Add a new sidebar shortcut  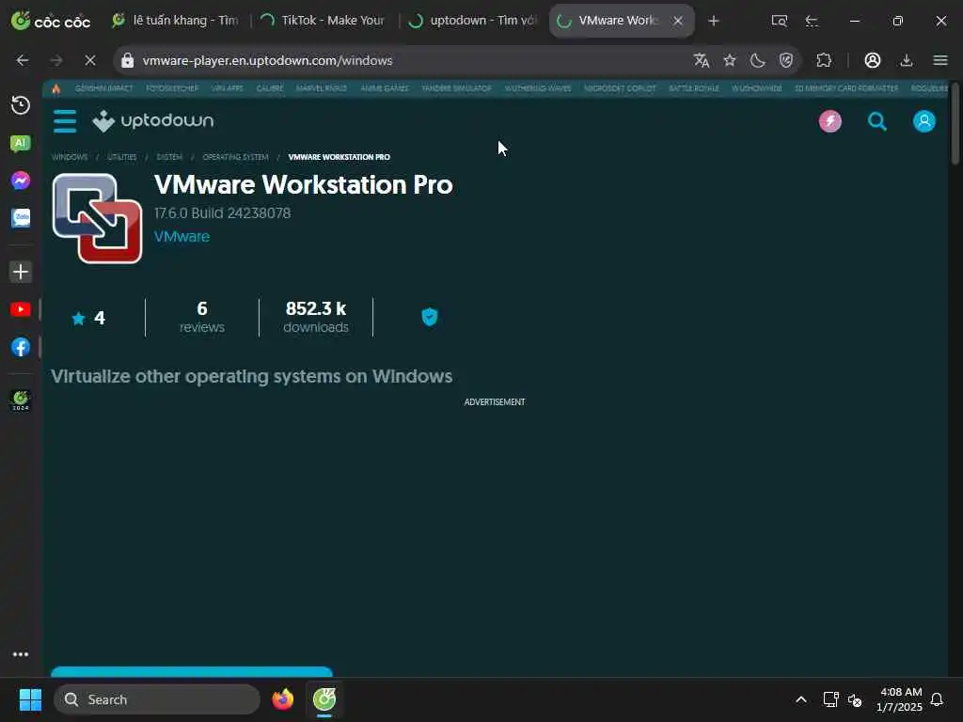(21, 272)
